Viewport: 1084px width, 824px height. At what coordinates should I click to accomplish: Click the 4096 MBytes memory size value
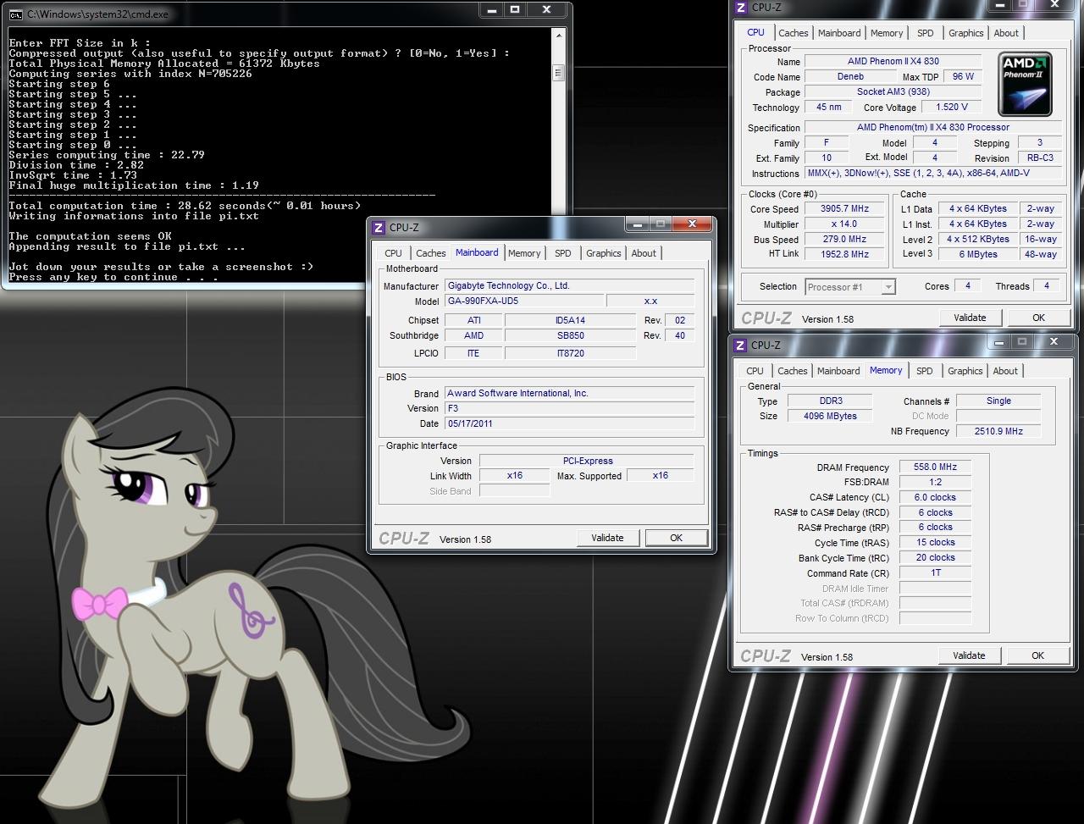(831, 416)
